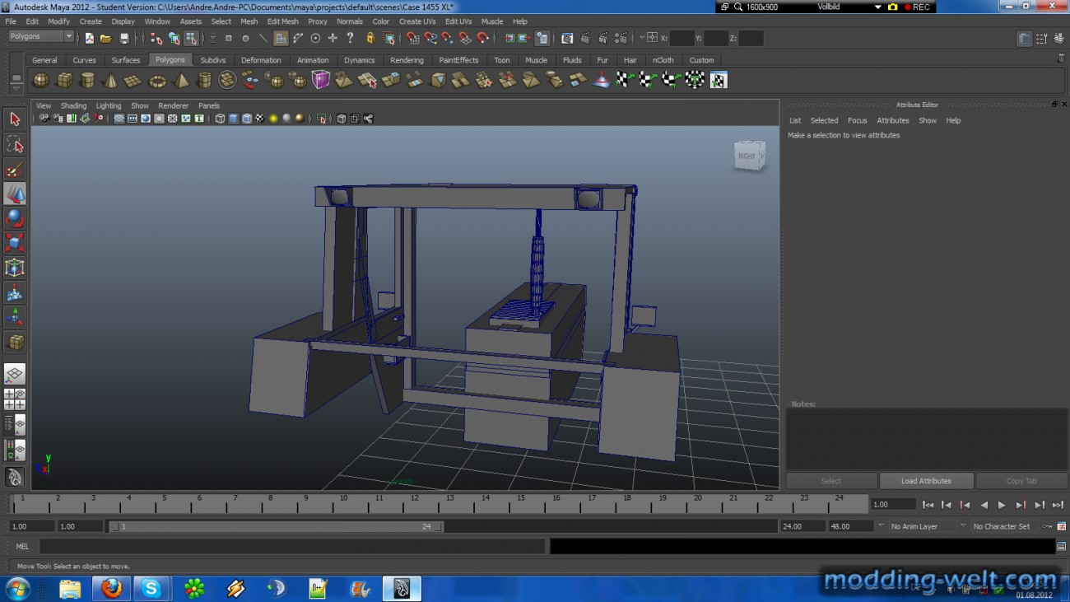Toggle the Channel Box layer editor button
Viewport: 1070px width, 602px height.
point(1058,39)
